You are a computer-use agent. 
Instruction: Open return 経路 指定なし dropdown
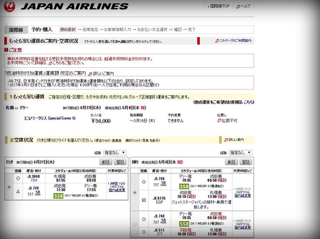[x=241, y=153]
